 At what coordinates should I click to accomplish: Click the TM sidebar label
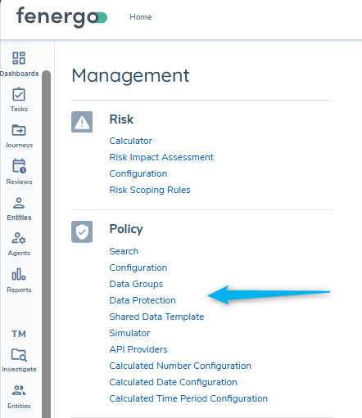click(x=19, y=334)
